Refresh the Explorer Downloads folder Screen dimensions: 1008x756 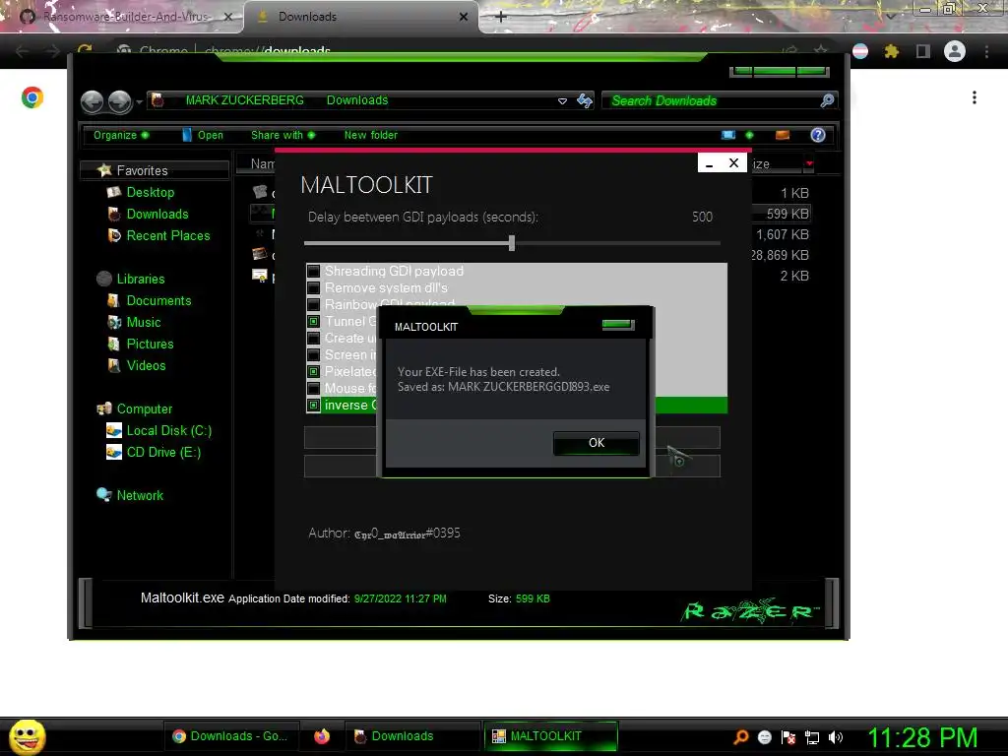[x=585, y=100]
